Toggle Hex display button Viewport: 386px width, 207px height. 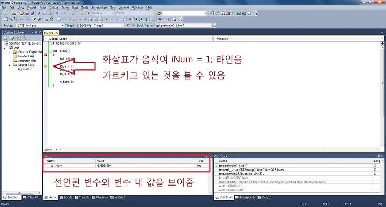coord(160,19)
